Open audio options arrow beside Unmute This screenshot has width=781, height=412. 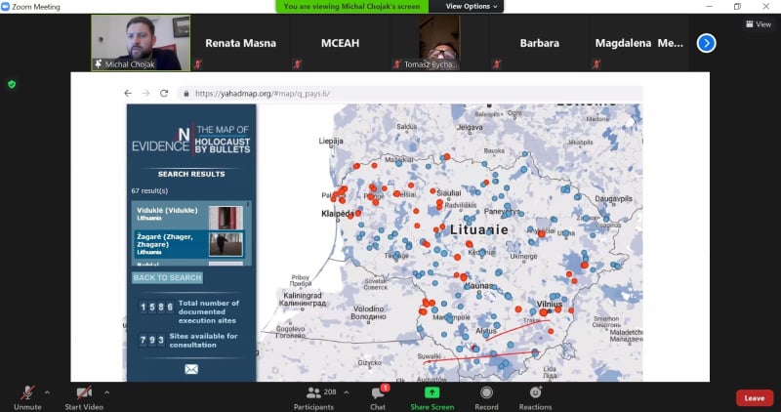tap(47, 392)
